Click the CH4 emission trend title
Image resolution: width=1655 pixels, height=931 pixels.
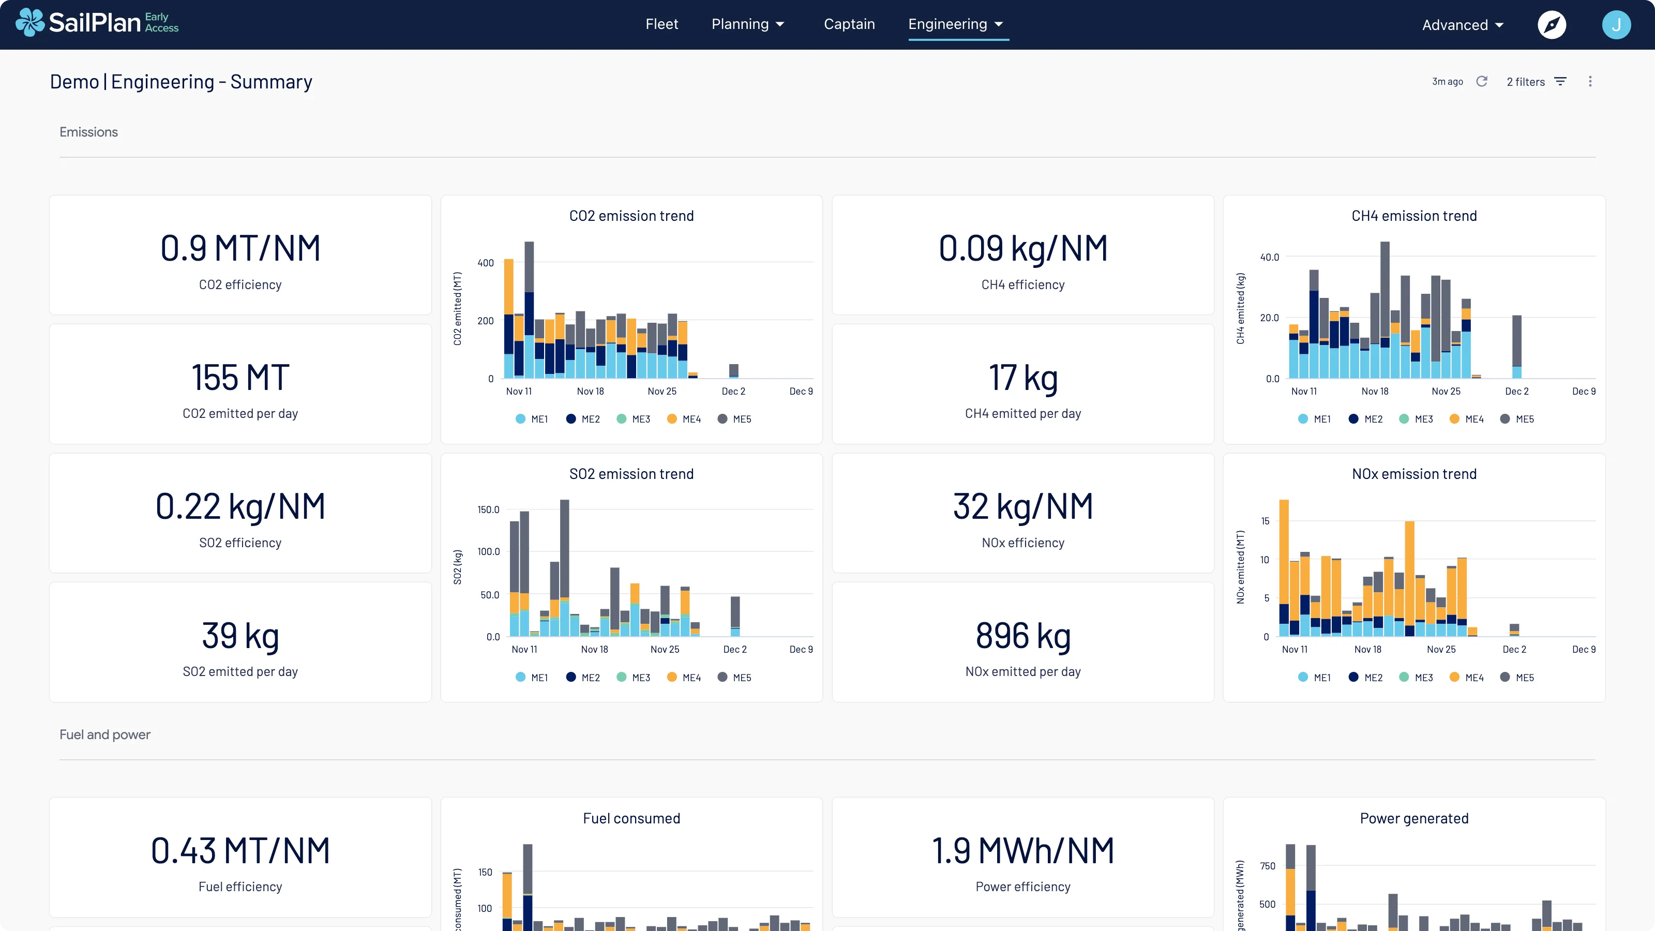coord(1414,216)
